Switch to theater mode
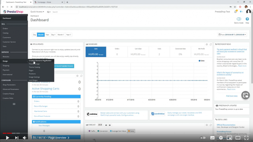This screenshot has width=253, height=142. point(238,138)
